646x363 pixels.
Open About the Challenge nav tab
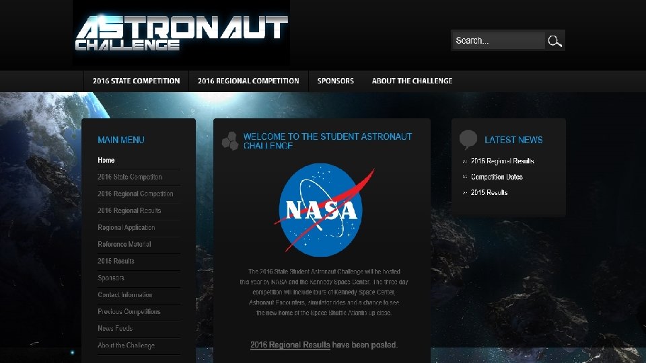(412, 81)
